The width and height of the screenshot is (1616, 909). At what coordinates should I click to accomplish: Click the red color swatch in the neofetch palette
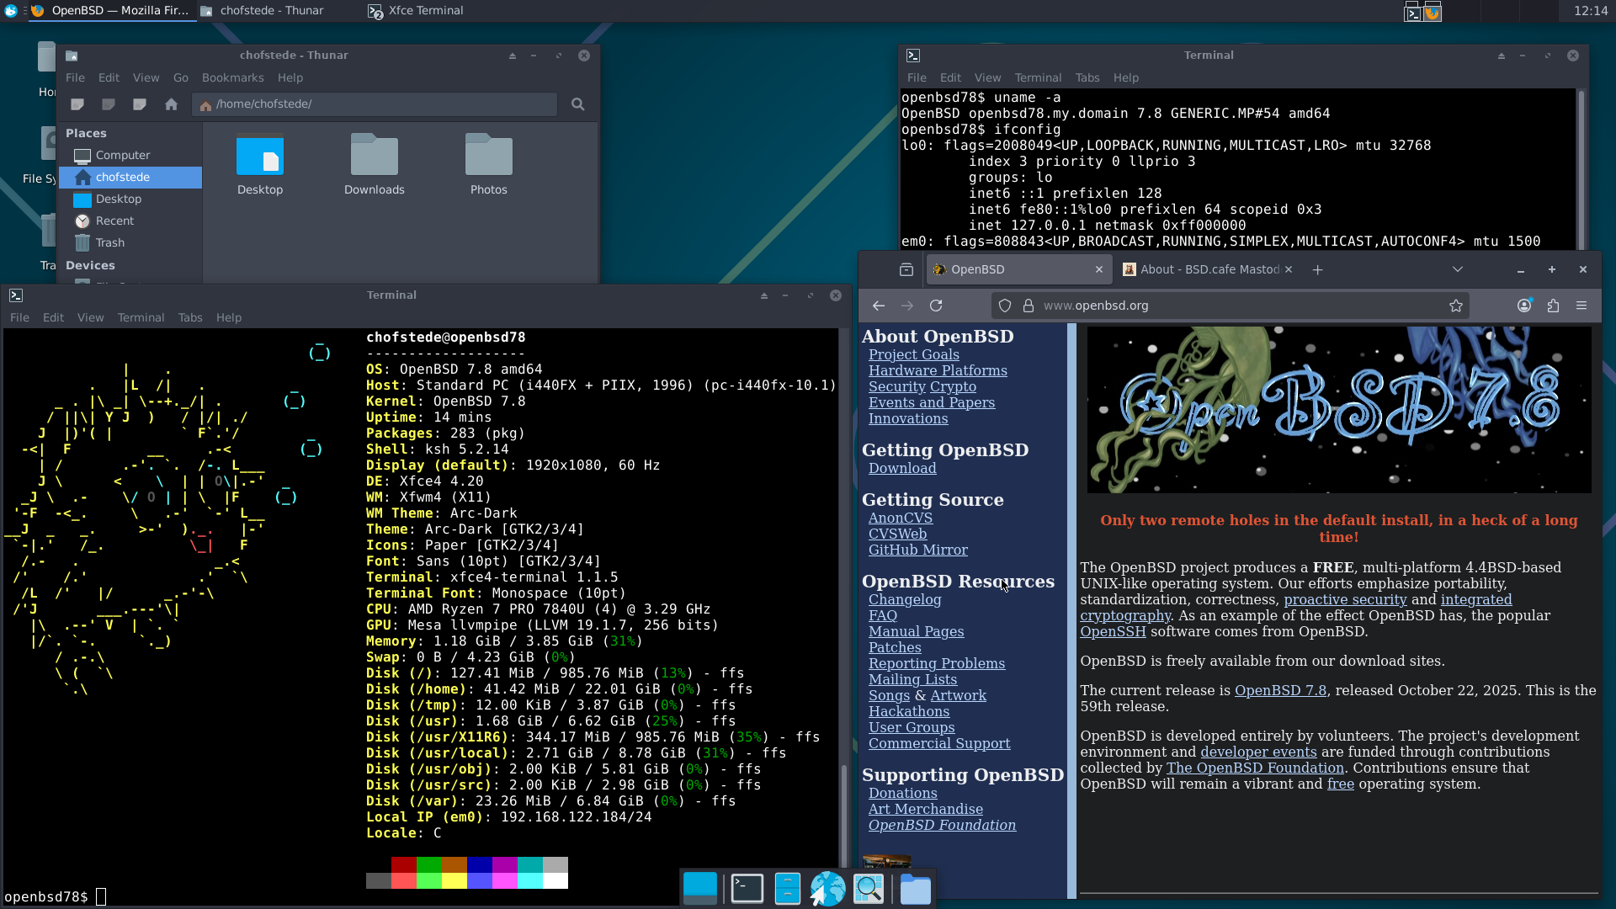403,864
